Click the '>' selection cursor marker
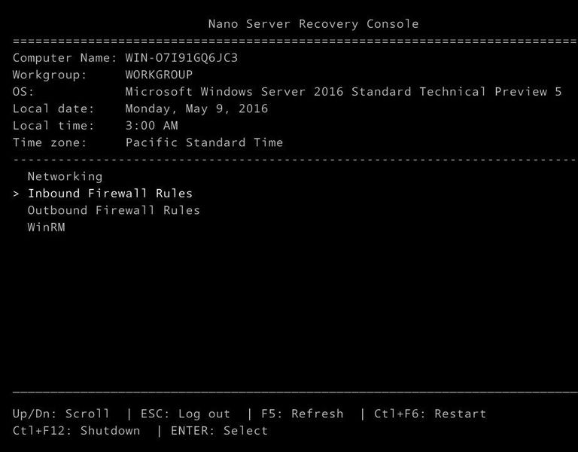 (16, 194)
